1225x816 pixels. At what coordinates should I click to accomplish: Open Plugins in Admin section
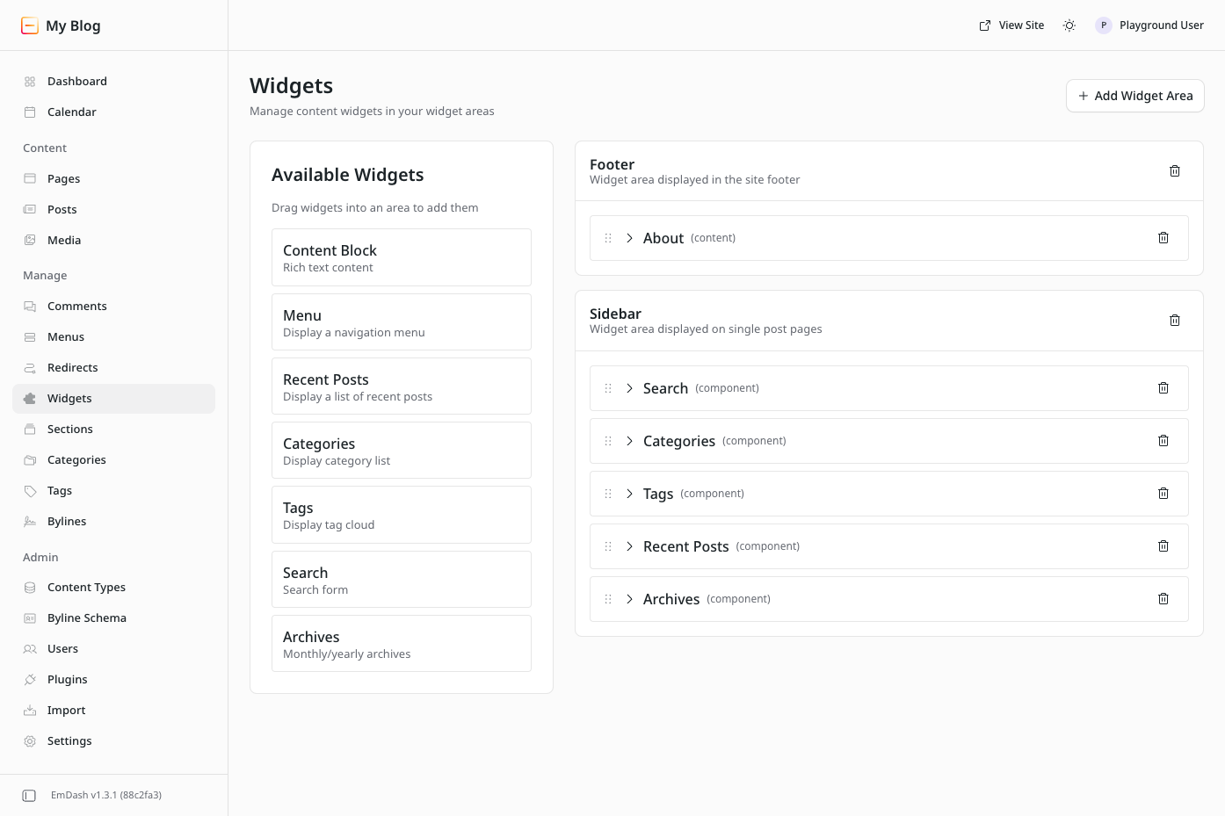tap(113, 680)
